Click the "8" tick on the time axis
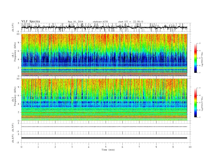Screen dimensions: 214x165 pyautogui.click(x=156, y=147)
